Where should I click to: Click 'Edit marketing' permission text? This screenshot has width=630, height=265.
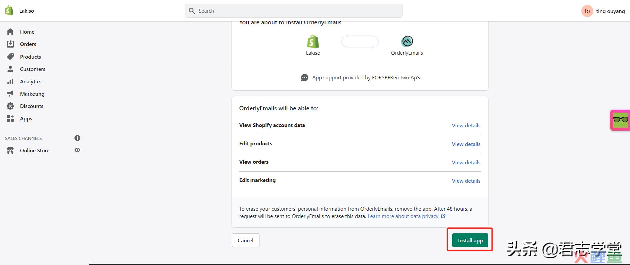257,180
